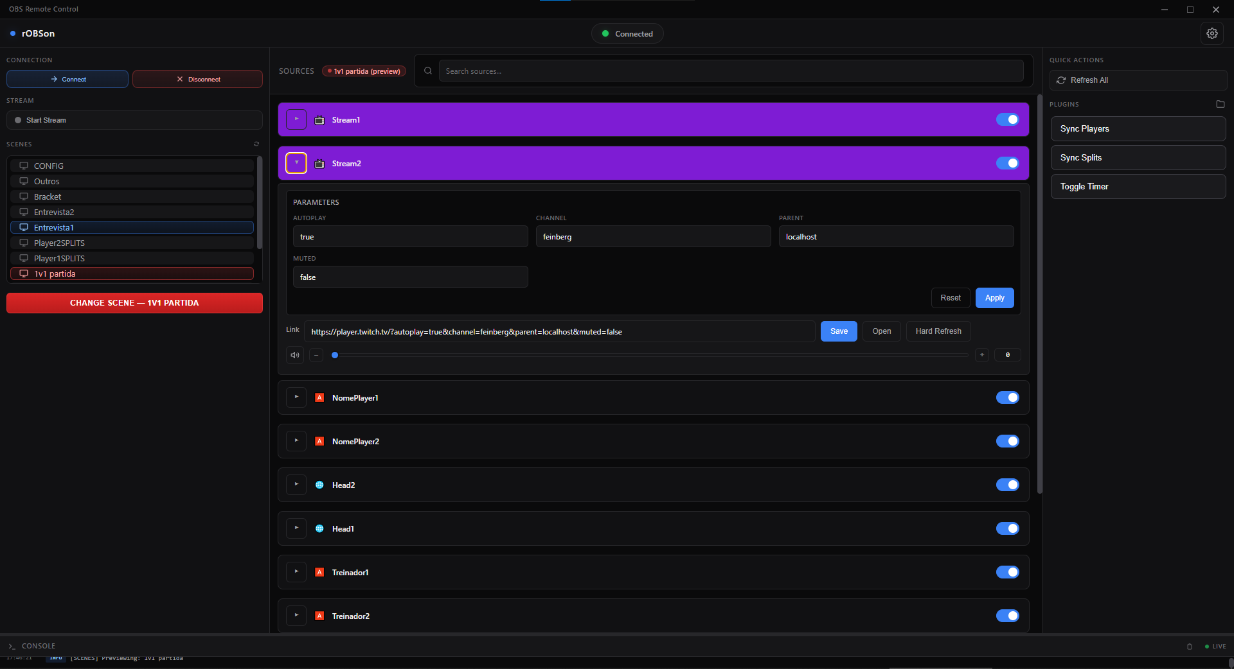Clear console with the trash icon
Image resolution: width=1234 pixels, height=669 pixels.
tap(1189, 647)
